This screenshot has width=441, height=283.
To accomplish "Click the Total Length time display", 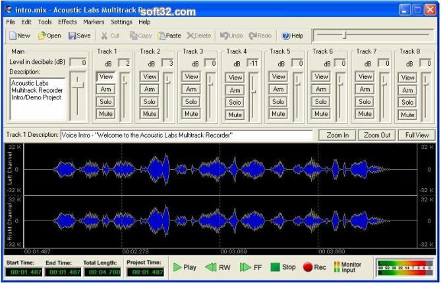I will coord(103,272).
